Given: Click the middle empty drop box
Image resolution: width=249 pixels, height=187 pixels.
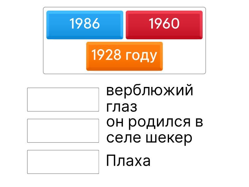Looking at the screenshot, I should [63, 131].
